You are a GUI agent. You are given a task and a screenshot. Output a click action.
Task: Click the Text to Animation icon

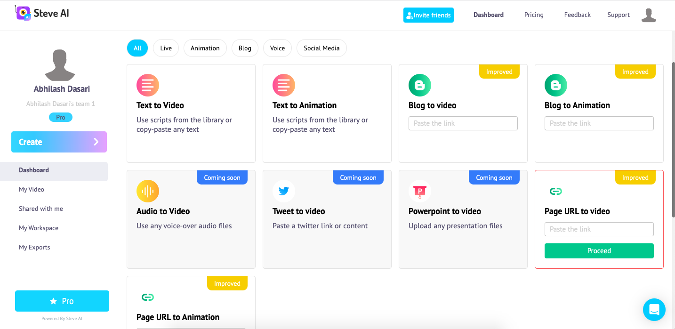pos(283,85)
